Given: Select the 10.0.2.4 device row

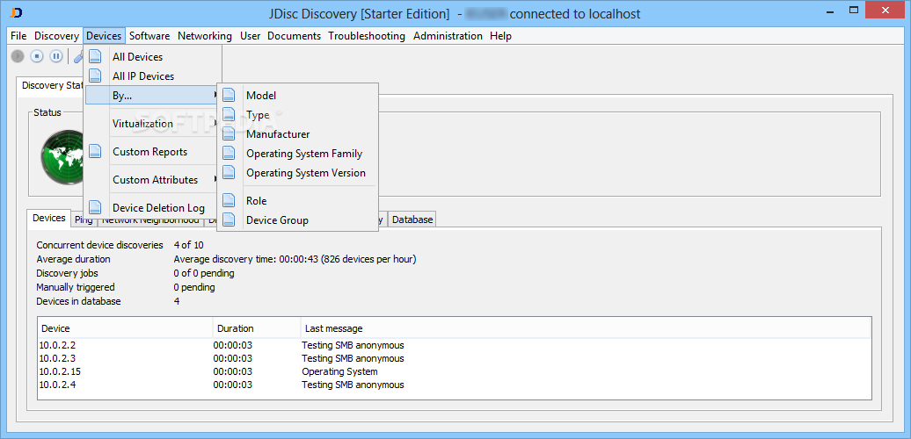Looking at the screenshot, I should 455,385.
